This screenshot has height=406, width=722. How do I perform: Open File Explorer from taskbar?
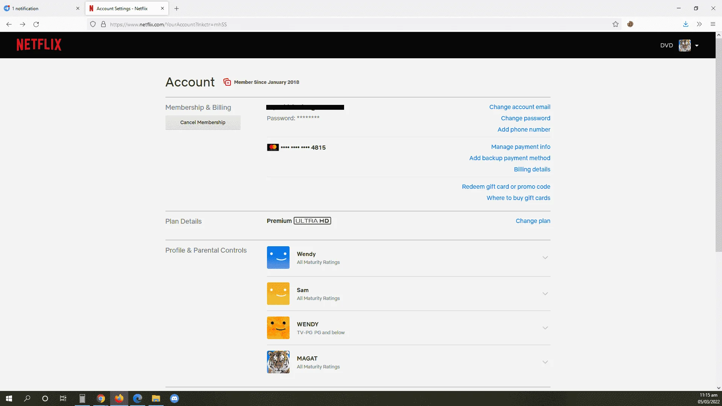156,398
